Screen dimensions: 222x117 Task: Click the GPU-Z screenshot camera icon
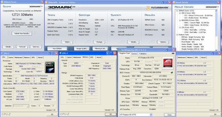click(173, 53)
